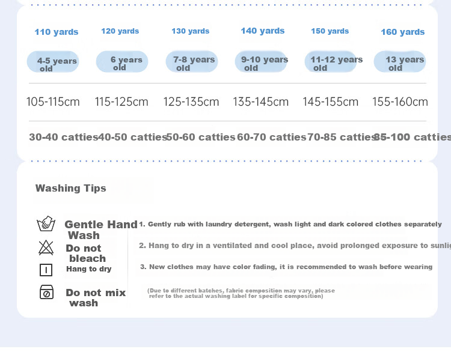
Task: Click the do not bleach triangle icon
Action: click(x=46, y=247)
